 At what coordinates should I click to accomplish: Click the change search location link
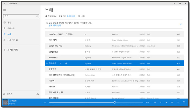[55, 25]
